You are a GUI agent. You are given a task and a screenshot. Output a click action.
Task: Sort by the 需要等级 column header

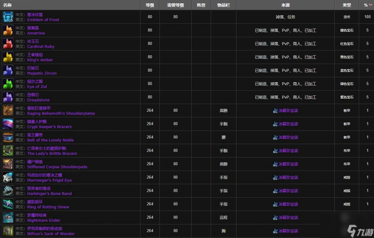(x=175, y=5)
